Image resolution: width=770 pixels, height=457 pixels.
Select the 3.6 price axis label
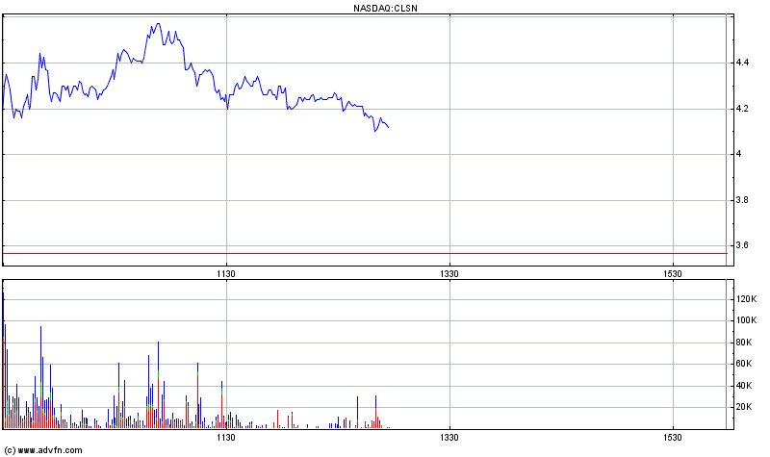742,245
